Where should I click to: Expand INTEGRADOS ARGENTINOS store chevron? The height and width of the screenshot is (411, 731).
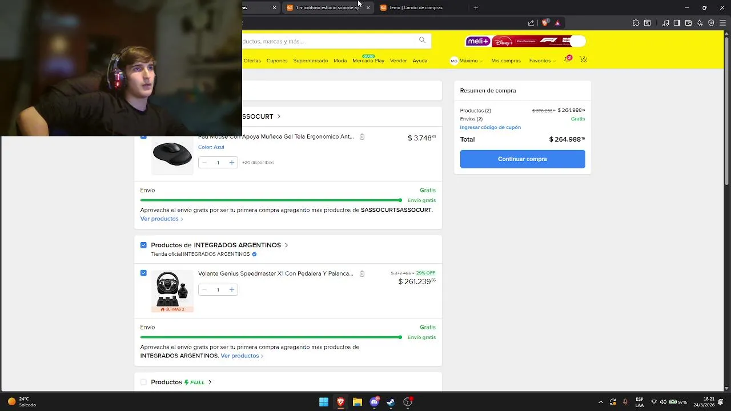(x=286, y=245)
